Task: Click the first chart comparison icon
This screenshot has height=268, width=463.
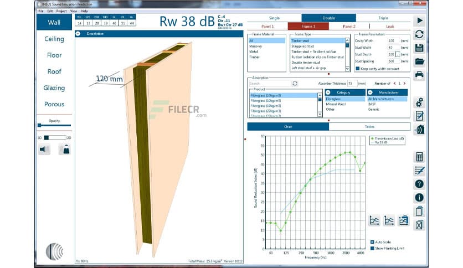Action: pyautogui.click(x=374, y=220)
